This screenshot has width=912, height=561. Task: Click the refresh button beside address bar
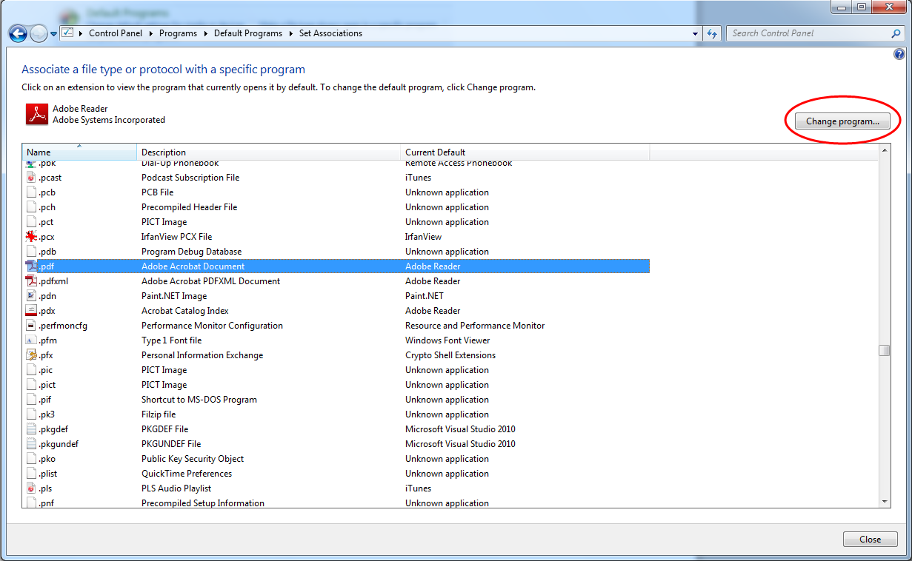point(712,33)
